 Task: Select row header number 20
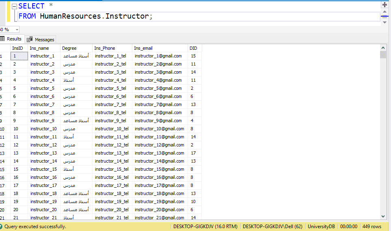pyautogui.click(x=5, y=210)
